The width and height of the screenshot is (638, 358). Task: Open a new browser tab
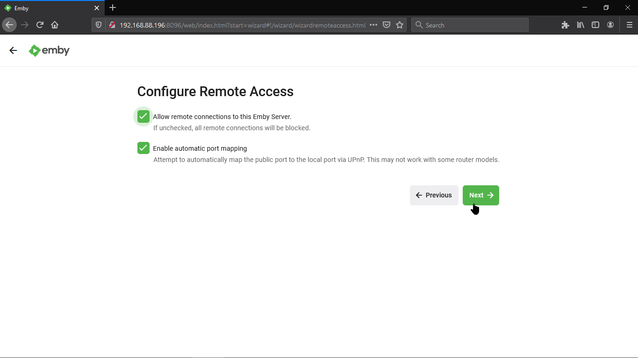click(x=113, y=8)
